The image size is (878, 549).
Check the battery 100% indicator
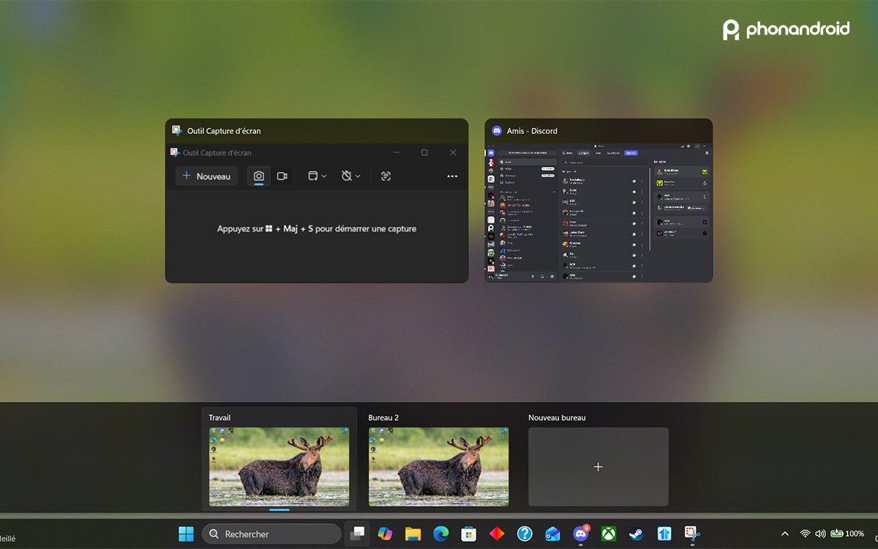(847, 534)
